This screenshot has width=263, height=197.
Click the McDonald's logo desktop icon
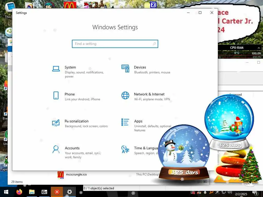pyautogui.click(x=70, y=5)
